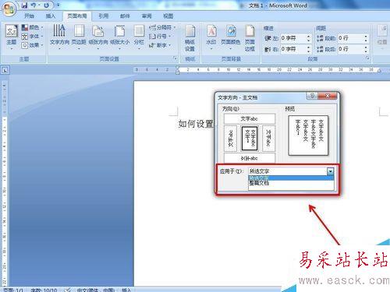Open theme 颜色 options
Viewport: 390px width, 292px height.
[x=32, y=27]
